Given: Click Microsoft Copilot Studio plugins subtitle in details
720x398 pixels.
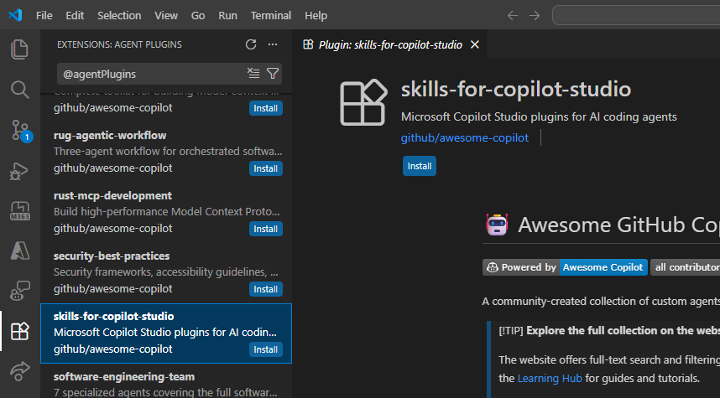Looking at the screenshot, I should pyautogui.click(x=539, y=117).
